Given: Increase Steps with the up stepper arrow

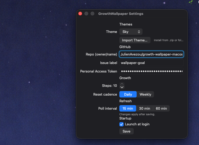Looking at the screenshot, I should [x=122, y=84].
